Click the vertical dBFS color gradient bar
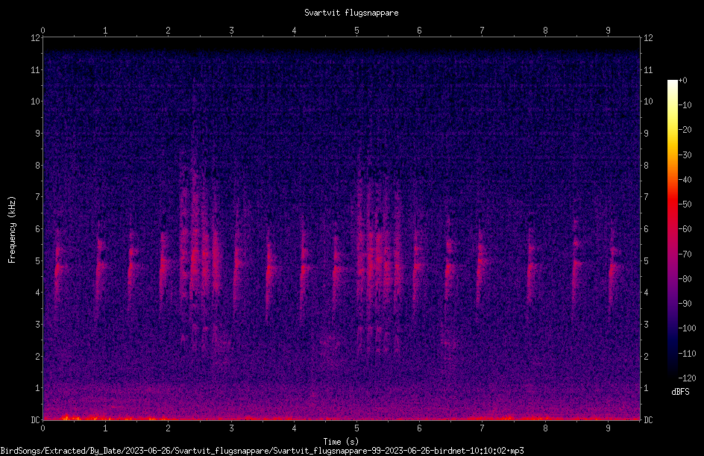This screenshot has height=456, width=704. point(672,229)
